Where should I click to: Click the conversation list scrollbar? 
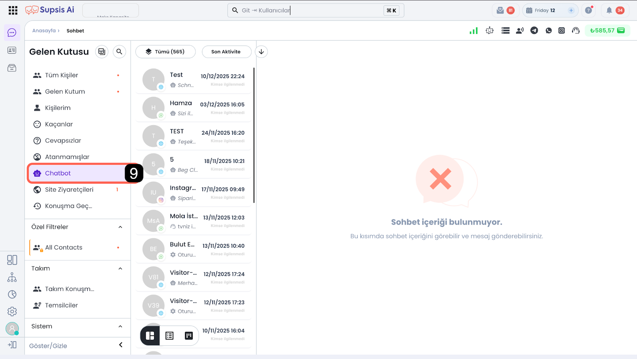[x=254, y=135]
